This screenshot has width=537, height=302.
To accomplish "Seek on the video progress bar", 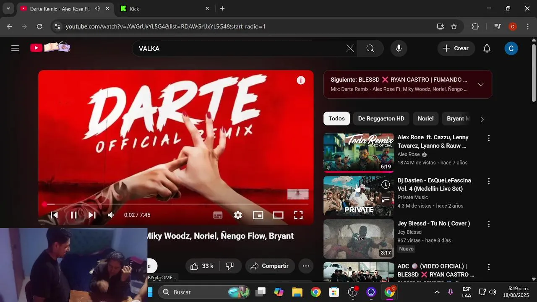I will [176, 204].
